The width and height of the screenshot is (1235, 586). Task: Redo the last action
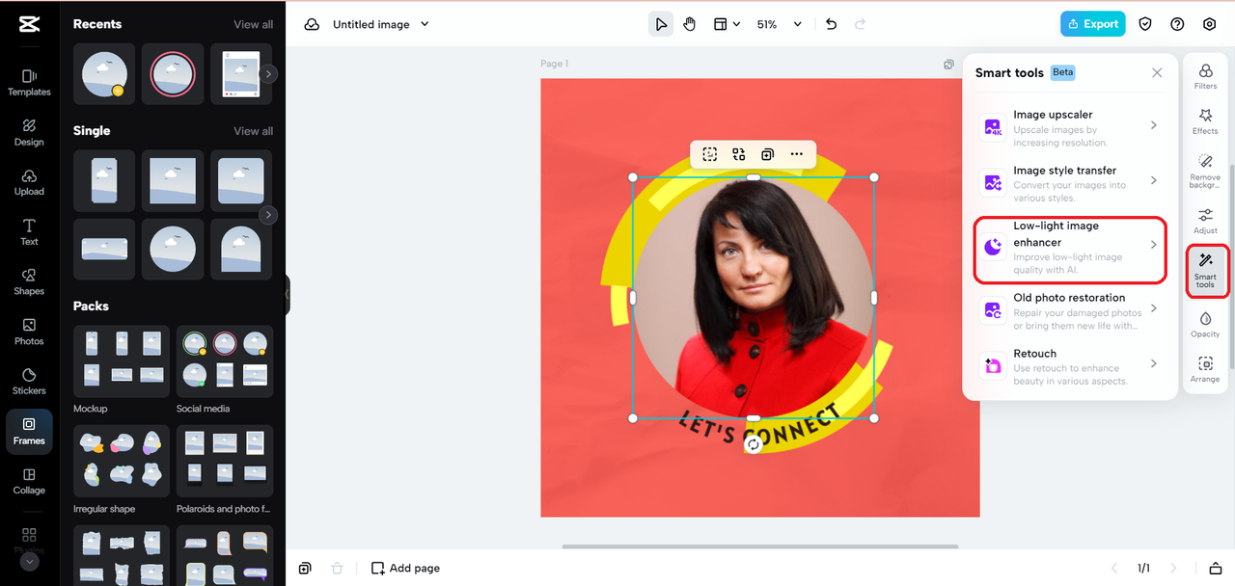[861, 24]
